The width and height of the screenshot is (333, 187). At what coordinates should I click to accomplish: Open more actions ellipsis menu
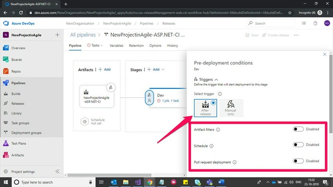tap(296, 35)
